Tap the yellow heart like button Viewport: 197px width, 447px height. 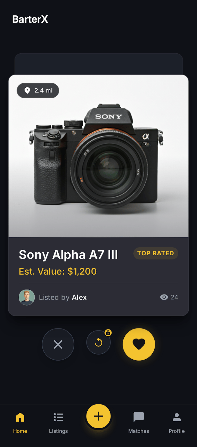pos(139,344)
